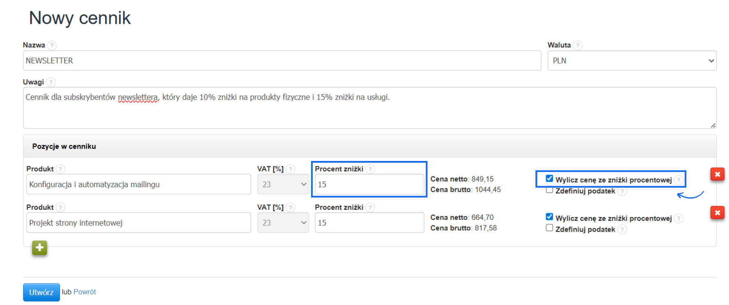Remove the Projekt strony internetowej row
Viewport: 729px width, 305px height.
click(x=717, y=213)
